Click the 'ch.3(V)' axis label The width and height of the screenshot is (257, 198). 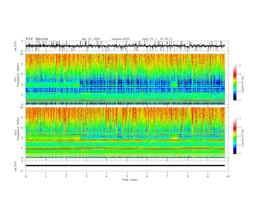16,166
